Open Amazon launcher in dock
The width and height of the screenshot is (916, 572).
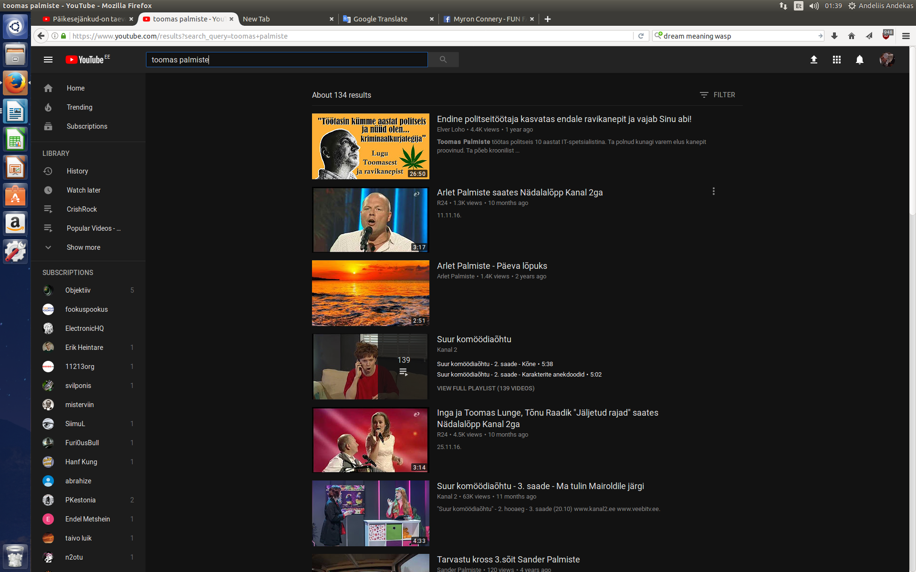15,224
